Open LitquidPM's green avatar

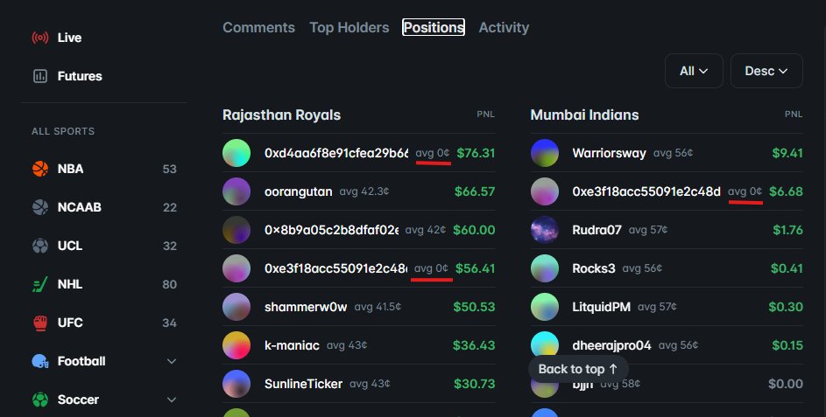[x=545, y=307]
